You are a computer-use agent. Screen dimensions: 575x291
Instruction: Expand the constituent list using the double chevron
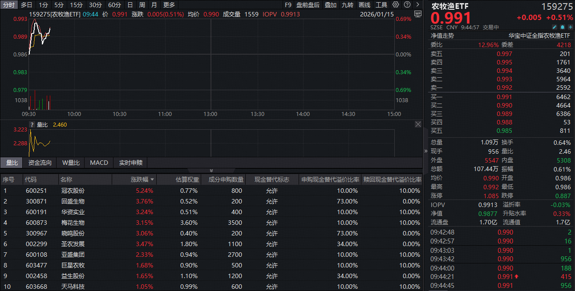click(211, 171)
